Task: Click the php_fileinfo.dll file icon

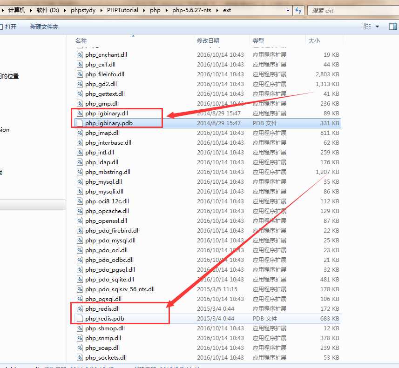Action: (x=80, y=74)
